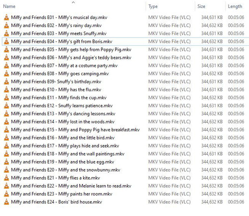249x216 pixels.
Task: Click the Type cell of E10 Miffy has the flu
Action: [x=169, y=89]
